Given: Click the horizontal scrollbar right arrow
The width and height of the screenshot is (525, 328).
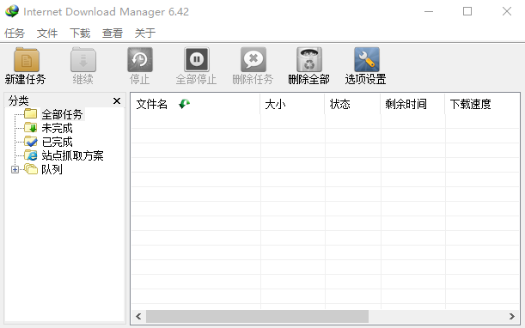Looking at the screenshot, I should pos(512,316).
